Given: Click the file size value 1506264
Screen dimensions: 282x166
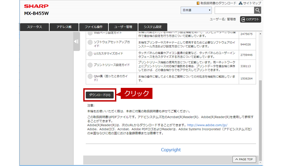Looking at the screenshot, I should (246, 79).
